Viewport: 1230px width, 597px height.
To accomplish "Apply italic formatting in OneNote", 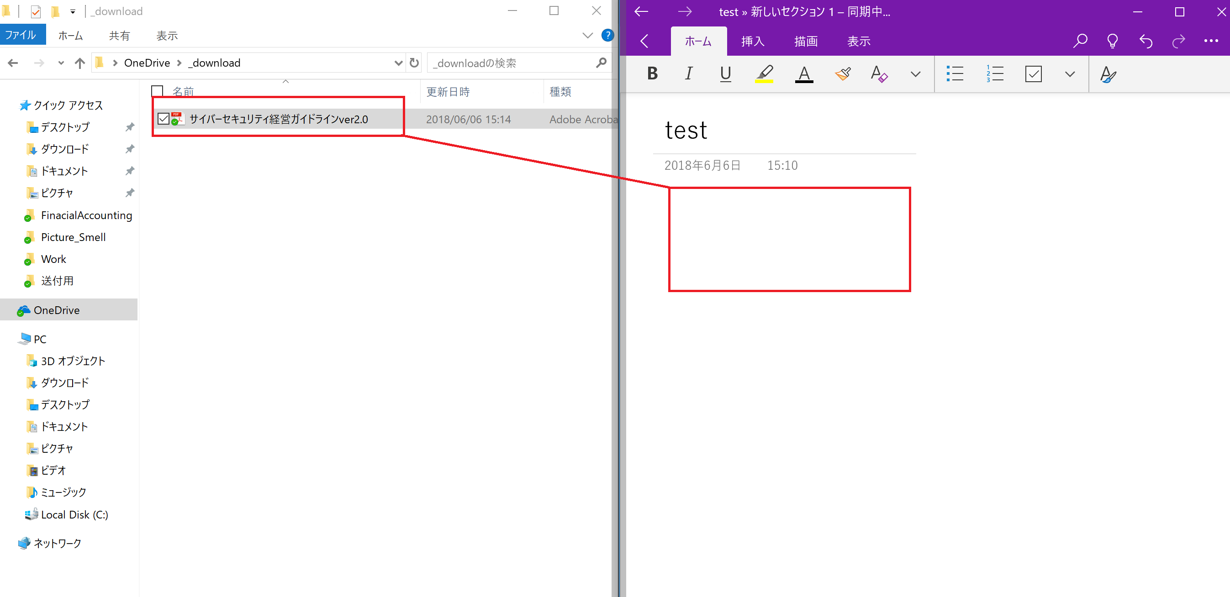I will tap(688, 73).
